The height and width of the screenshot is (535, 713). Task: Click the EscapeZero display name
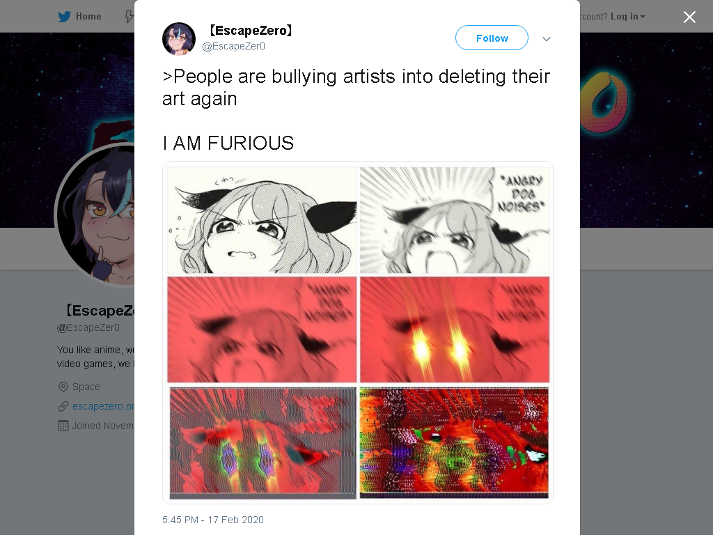tap(251, 31)
